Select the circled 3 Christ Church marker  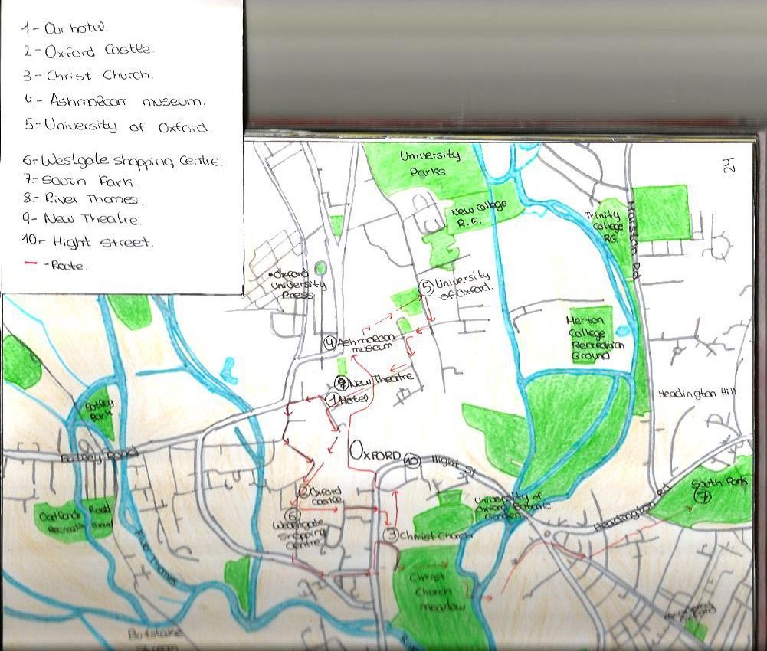(392, 535)
